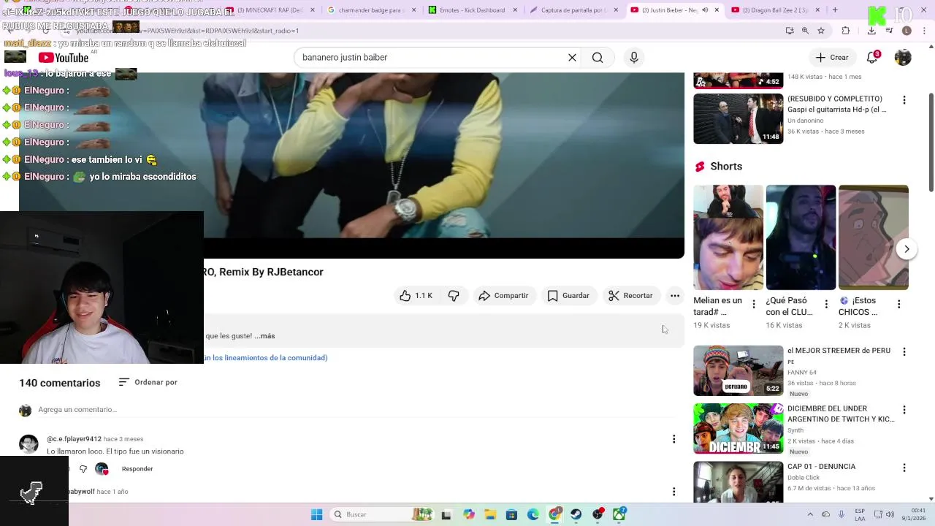
Task: Expand description with ...más
Action: point(265,336)
